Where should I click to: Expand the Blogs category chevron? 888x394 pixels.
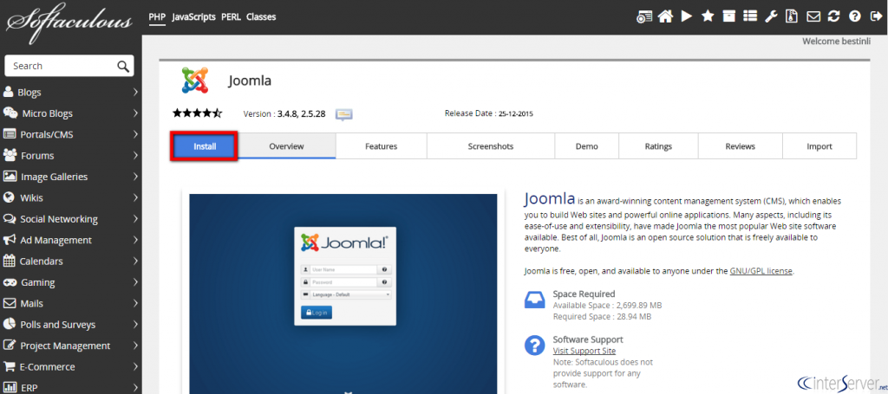135,92
